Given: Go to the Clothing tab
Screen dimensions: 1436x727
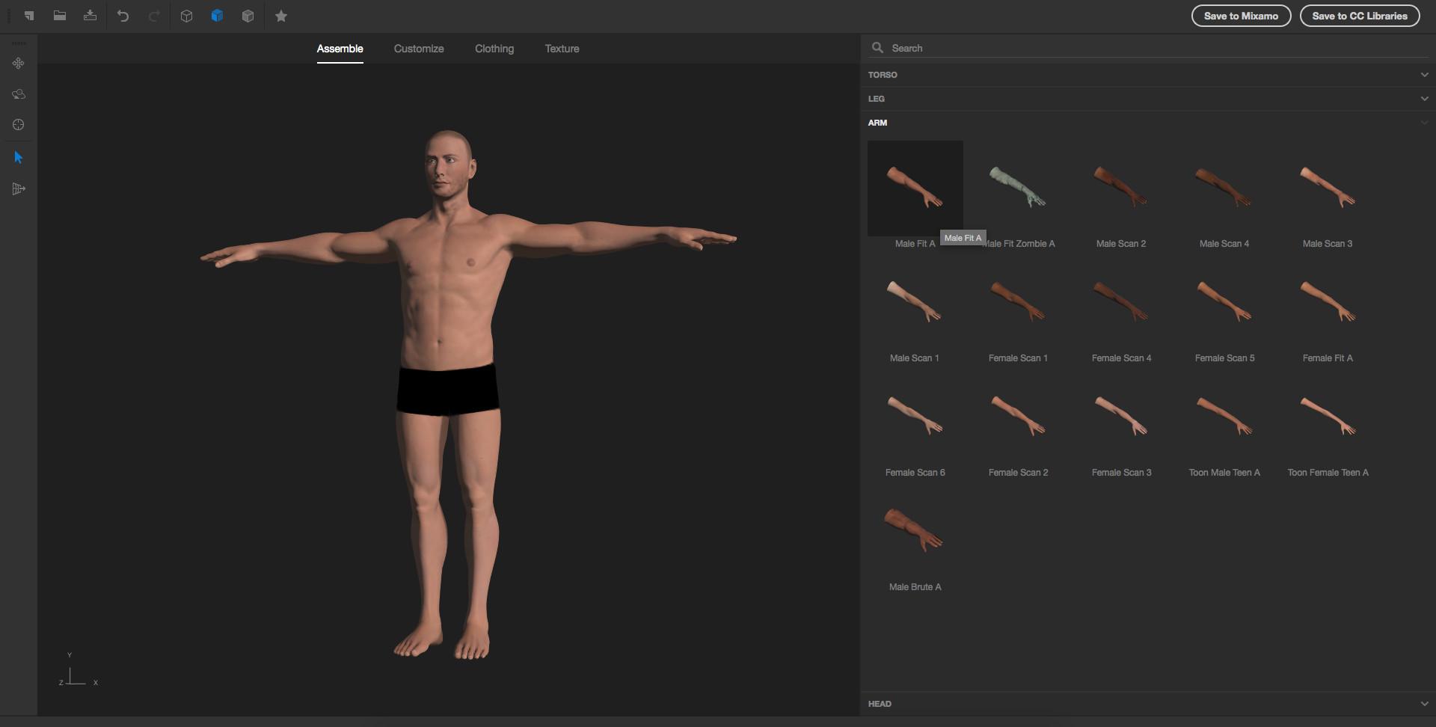Looking at the screenshot, I should click(x=494, y=49).
